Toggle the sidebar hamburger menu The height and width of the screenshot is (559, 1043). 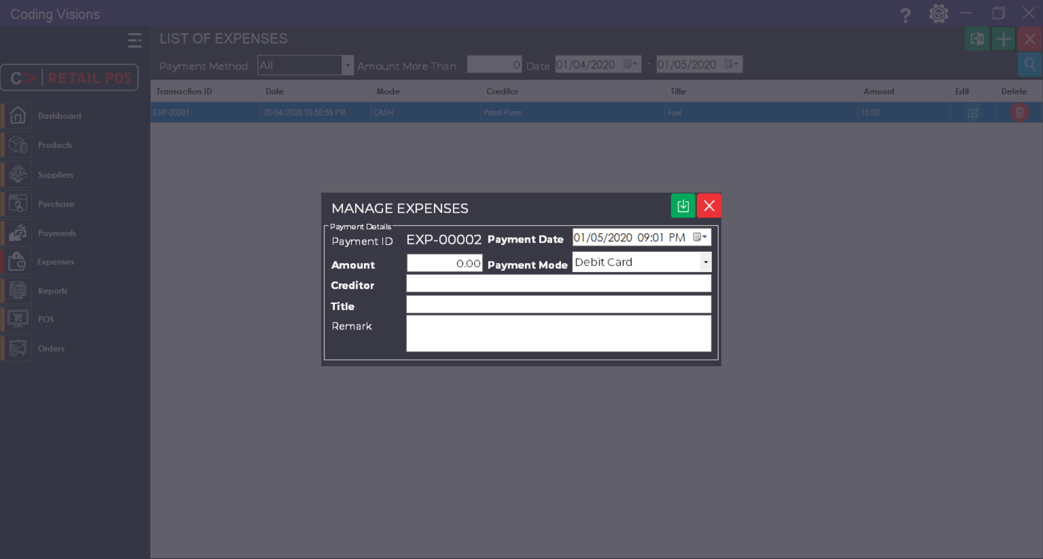coord(135,40)
